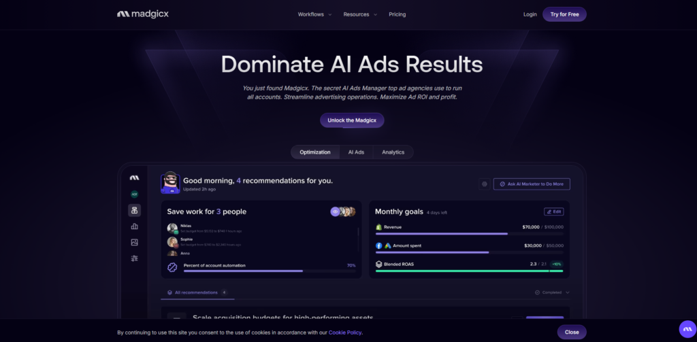Click the 'Dominate AI Ads Results' headline
The width and height of the screenshot is (697, 342).
[x=352, y=65]
